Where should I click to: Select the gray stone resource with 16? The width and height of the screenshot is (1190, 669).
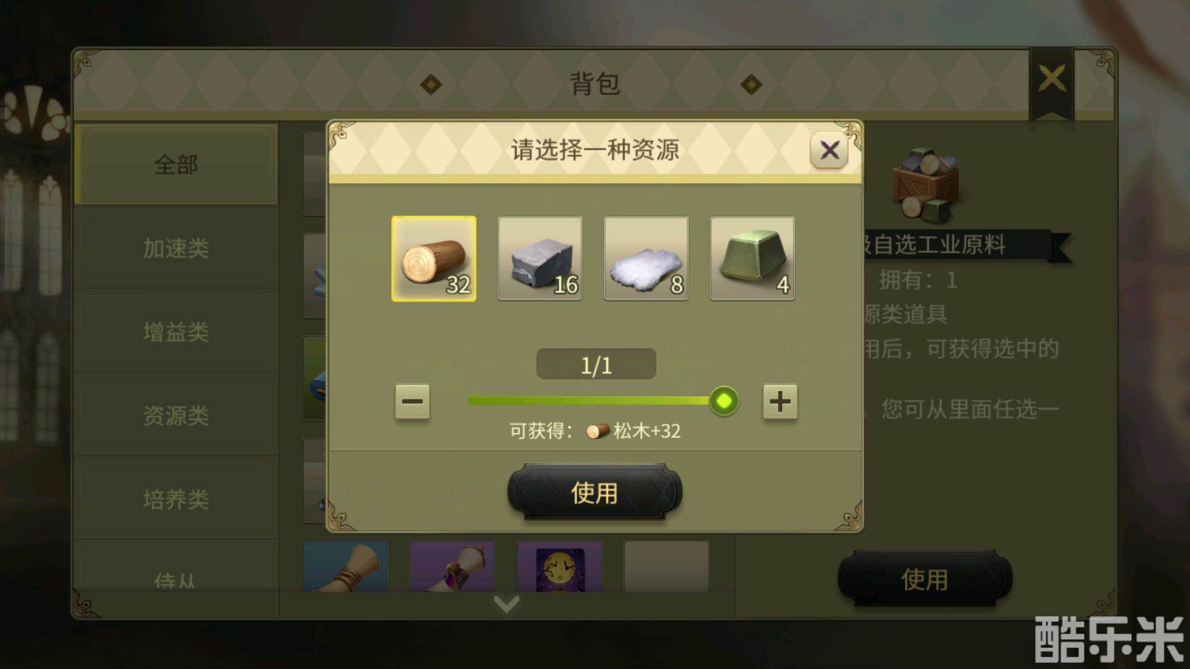[x=540, y=259]
